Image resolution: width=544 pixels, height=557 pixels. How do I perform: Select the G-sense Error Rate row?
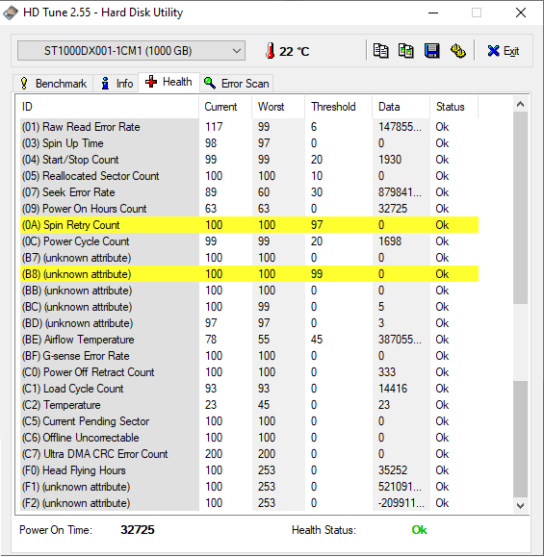point(249,356)
